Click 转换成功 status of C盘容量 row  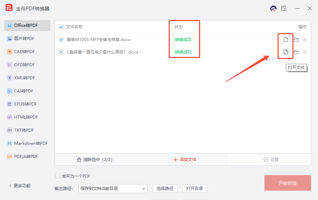(x=183, y=52)
